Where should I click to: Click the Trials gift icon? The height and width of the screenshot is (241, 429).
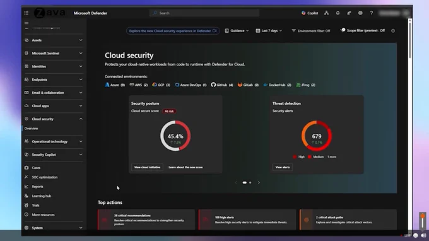[26, 205]
